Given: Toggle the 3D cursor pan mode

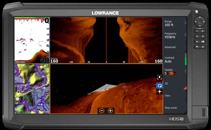Looking at the screenshot, I should point(160,92).
